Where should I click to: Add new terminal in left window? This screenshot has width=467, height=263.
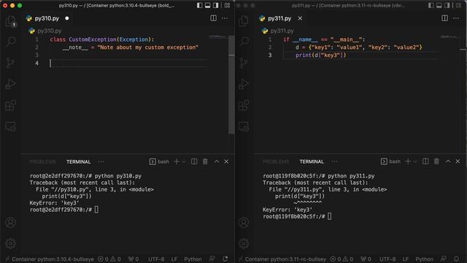[x=177, y=161]
